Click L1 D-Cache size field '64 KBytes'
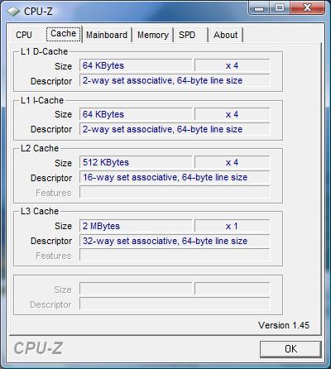The image size is (331, 369). tap(136, 65)
